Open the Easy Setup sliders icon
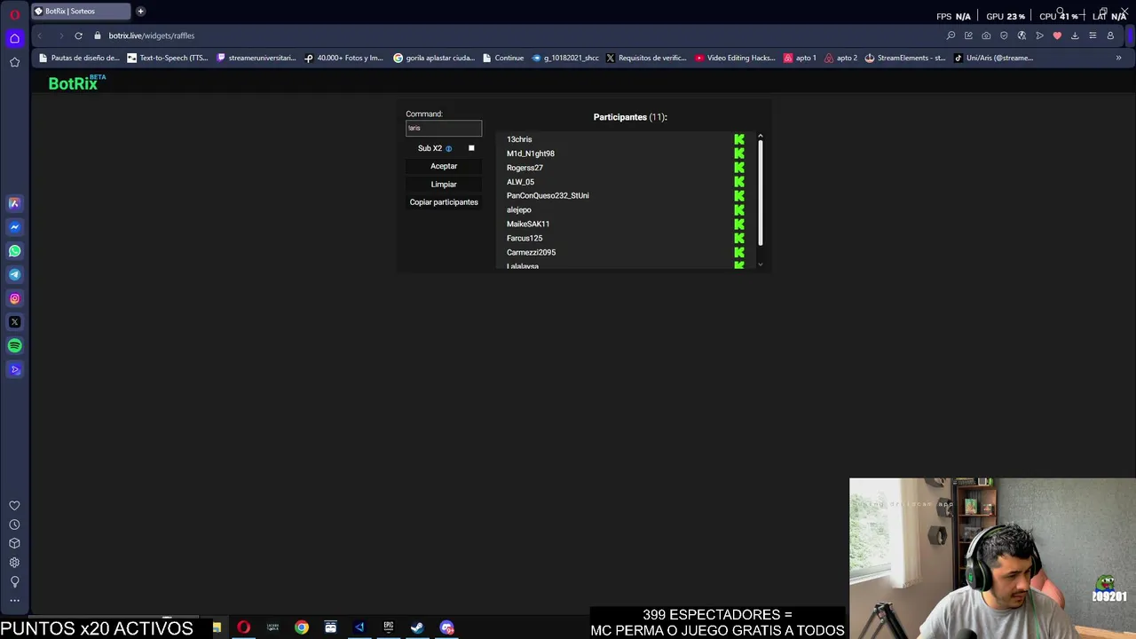1136x639 pixels. 1093,35
